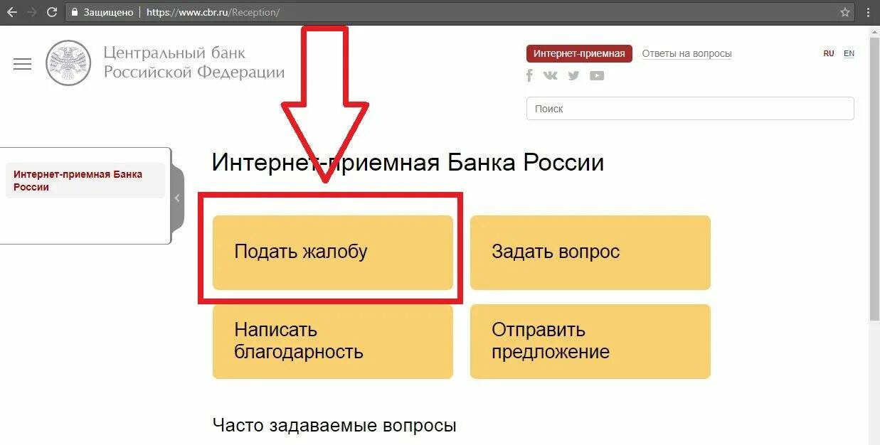Click the Bank of Russia emblem logo
The image size is (880, 445).
68,63
